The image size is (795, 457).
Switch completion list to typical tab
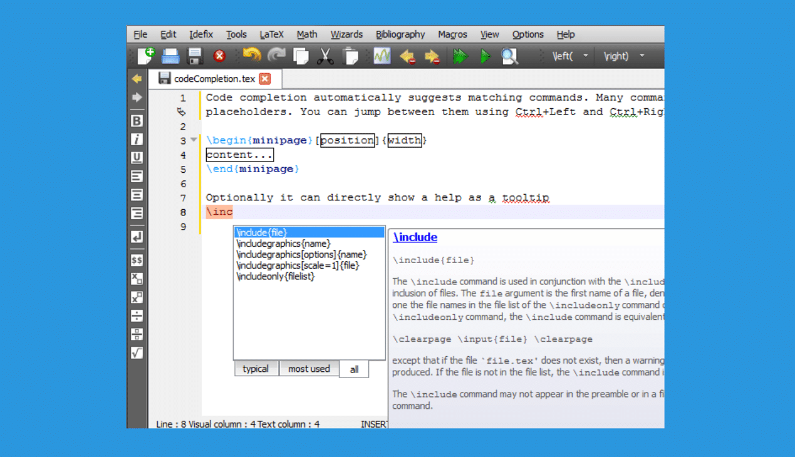pyautogui.click(x=256, y=369)
